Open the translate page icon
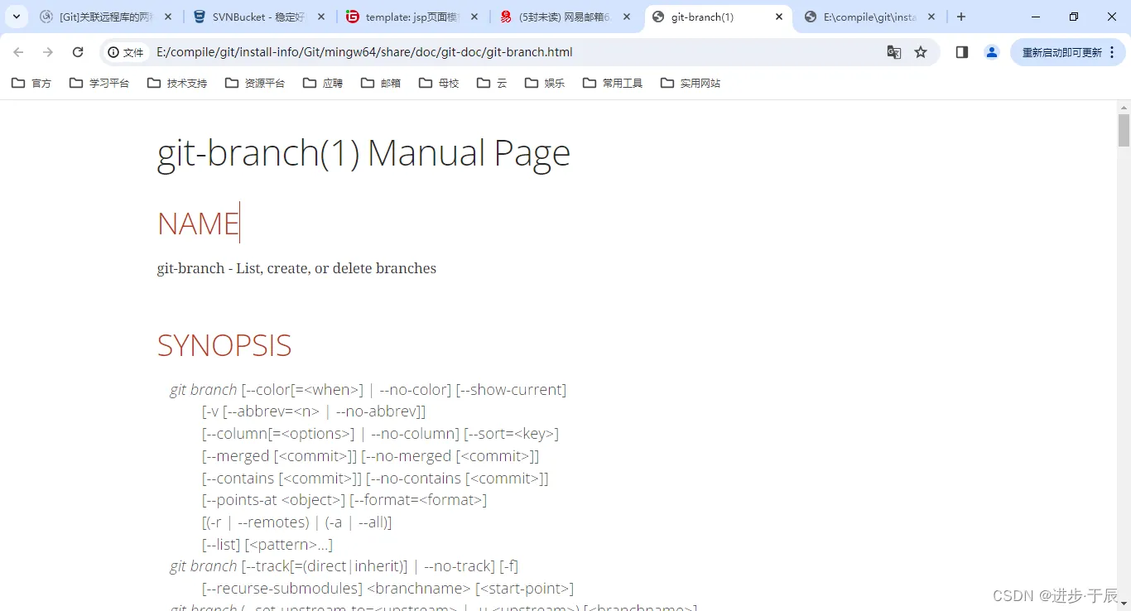Viewport: 1131px width, 611px height. point(894,52)
